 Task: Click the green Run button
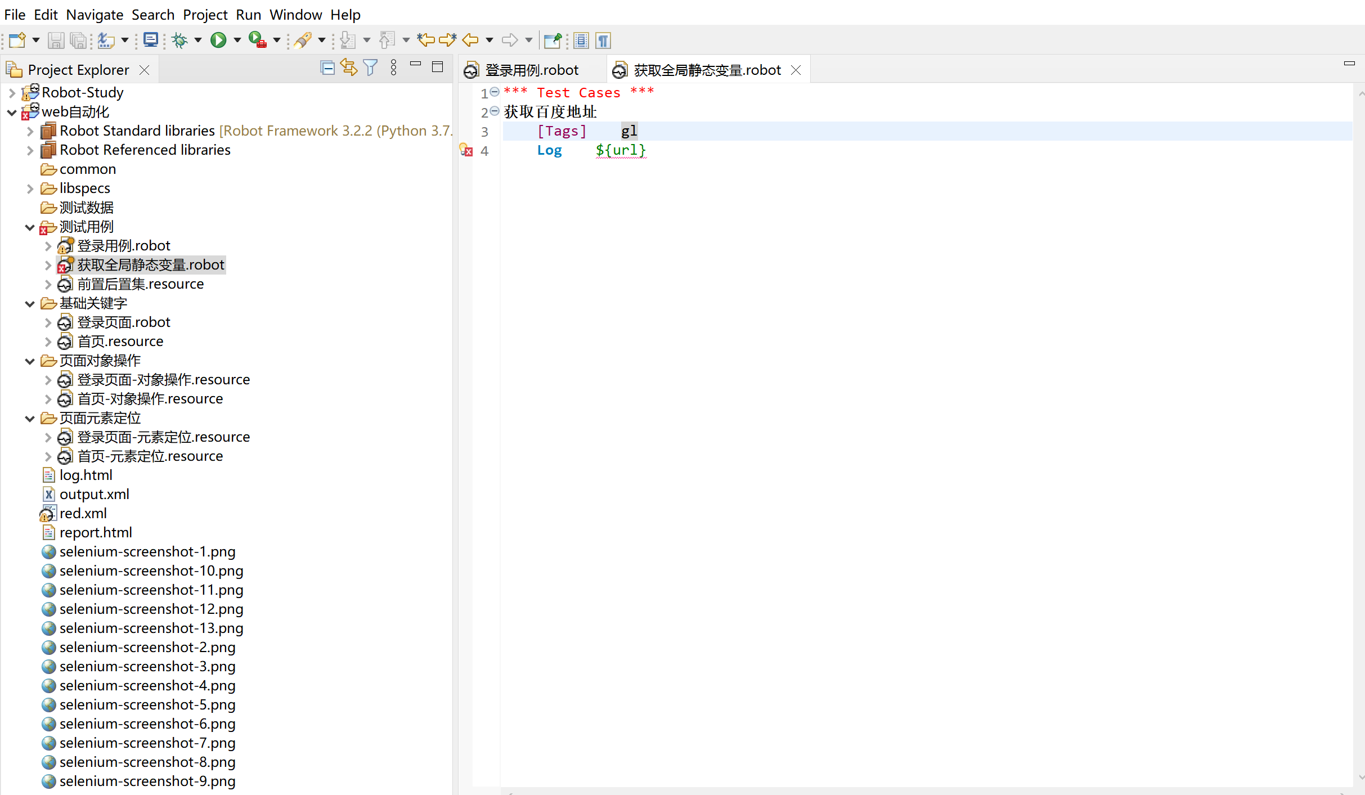(218, 41)
